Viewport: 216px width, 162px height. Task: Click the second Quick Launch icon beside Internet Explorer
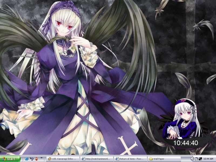[x=32, y=159]
